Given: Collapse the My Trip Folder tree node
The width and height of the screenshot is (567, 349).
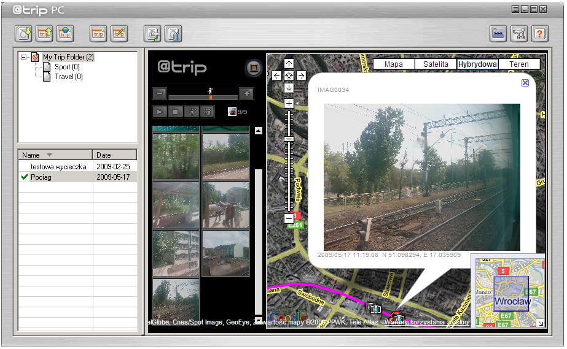Looking at the screenshot, I should point(23,58).
